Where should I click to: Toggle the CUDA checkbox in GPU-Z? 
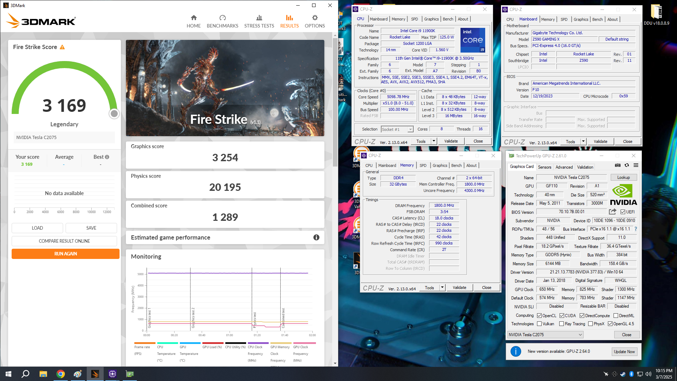562,316
